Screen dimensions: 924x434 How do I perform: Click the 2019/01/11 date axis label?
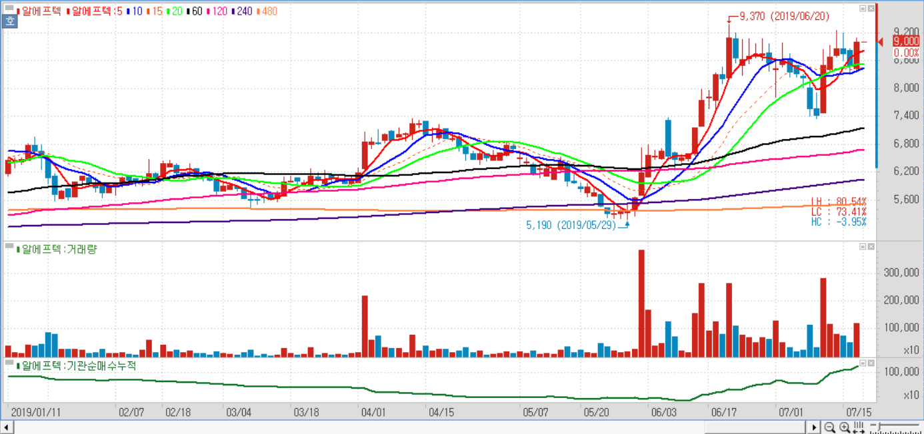click(35, 412)
